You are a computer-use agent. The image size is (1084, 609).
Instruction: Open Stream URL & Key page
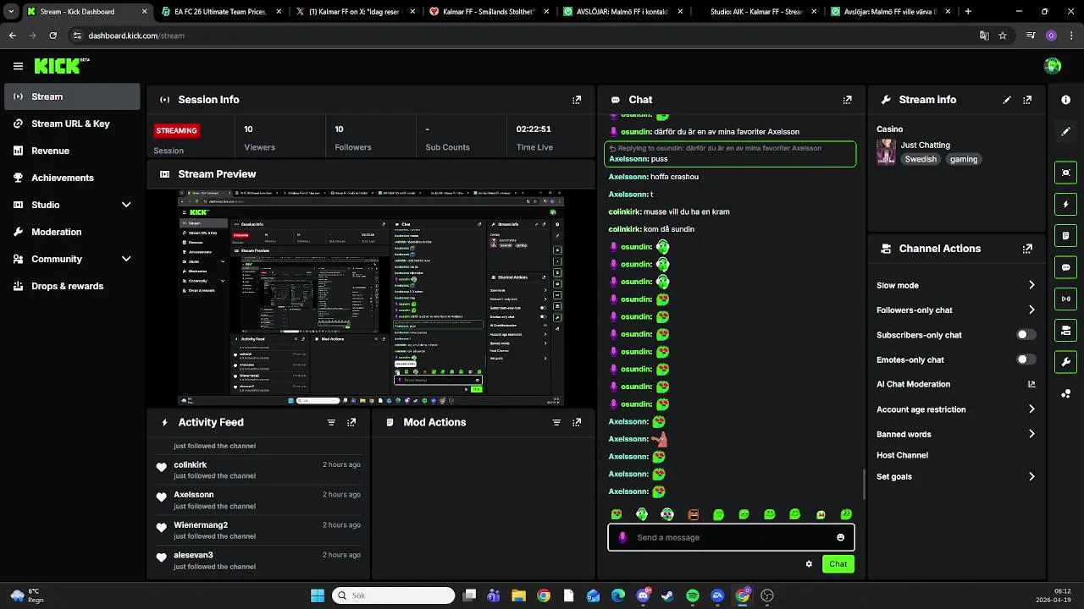click(72, 123)
